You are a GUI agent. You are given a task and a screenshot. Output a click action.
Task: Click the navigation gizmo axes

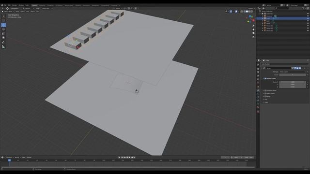[250, 19]
